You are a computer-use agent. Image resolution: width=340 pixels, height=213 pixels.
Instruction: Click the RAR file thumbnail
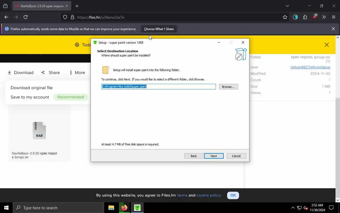coord(39,130)
